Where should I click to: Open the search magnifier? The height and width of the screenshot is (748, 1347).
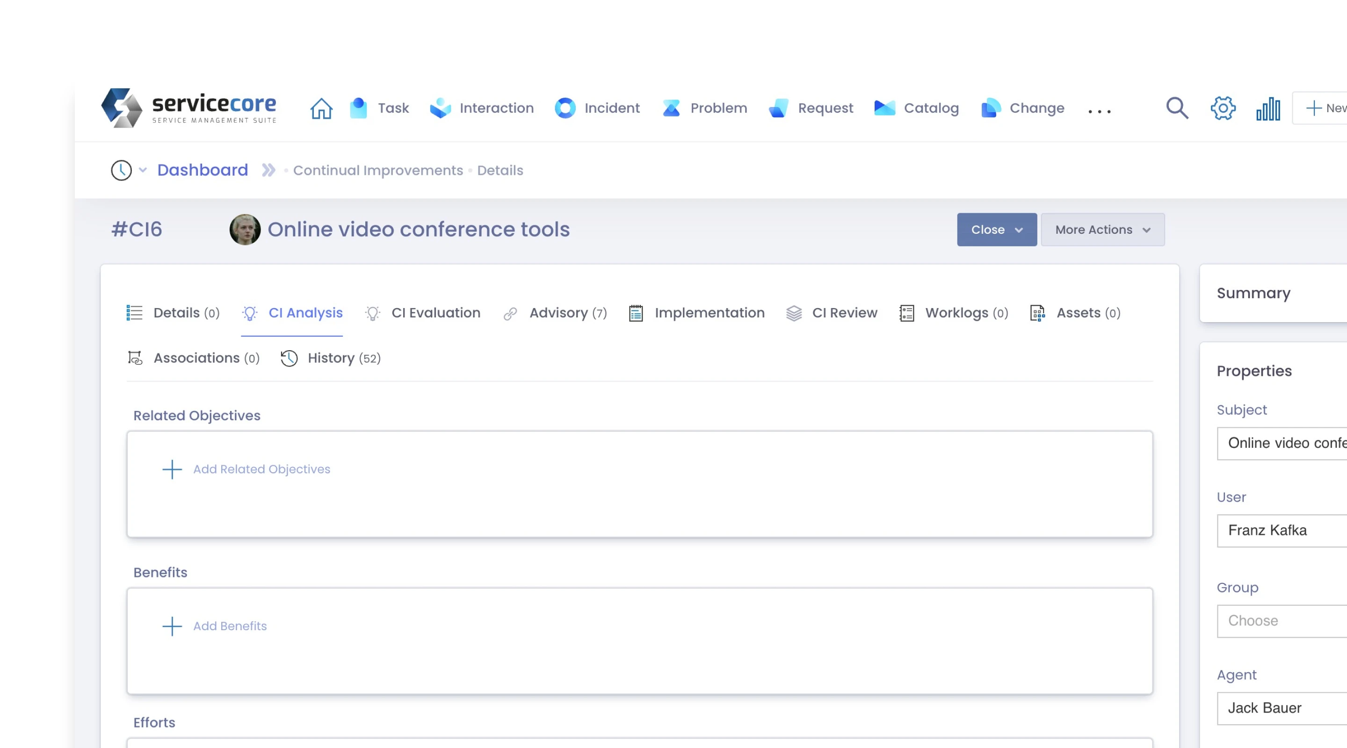click(1177, 108)
